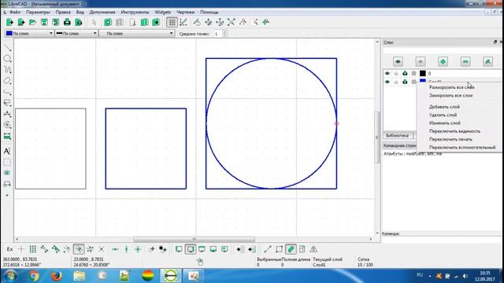Toggle restrict horizontal snap icon
Viewport: 504px width, 283px height.
(x=115, y=249)
